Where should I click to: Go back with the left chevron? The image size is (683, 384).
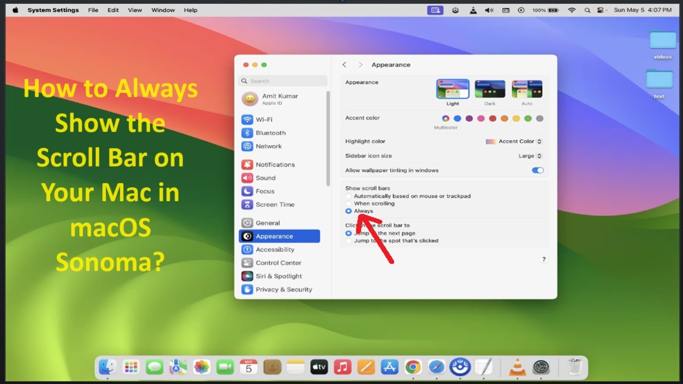tap(344, 65)
